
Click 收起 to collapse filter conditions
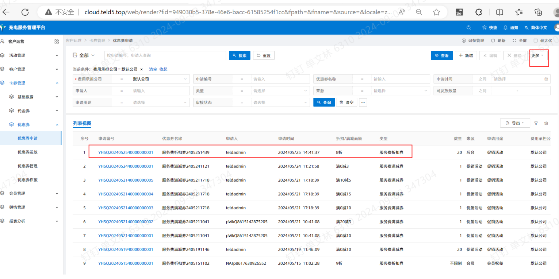163,69
